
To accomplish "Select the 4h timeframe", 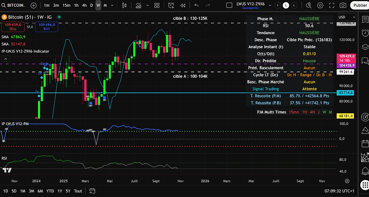I will (x=84, y=5).
